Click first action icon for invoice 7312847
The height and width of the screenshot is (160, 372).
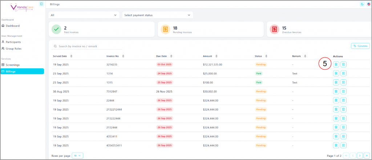336,91
